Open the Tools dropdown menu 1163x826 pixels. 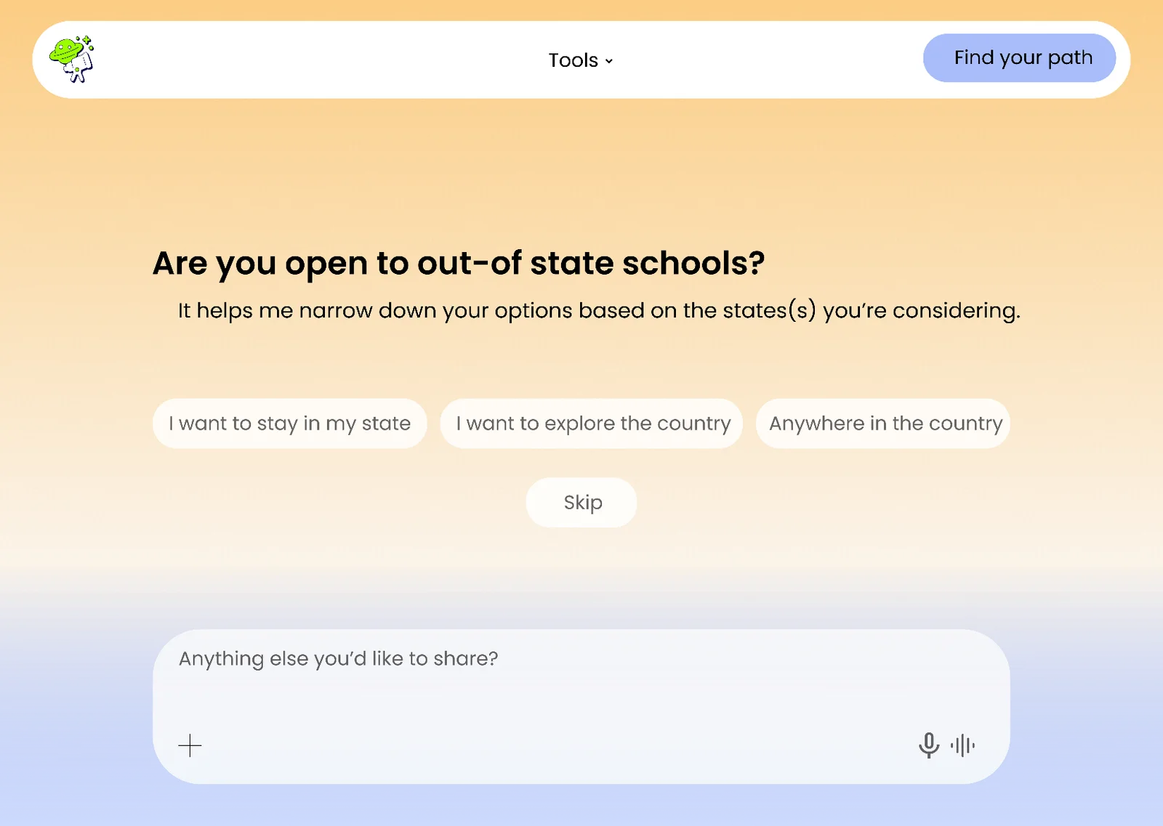pyautogui.click(x=581, y=60)
